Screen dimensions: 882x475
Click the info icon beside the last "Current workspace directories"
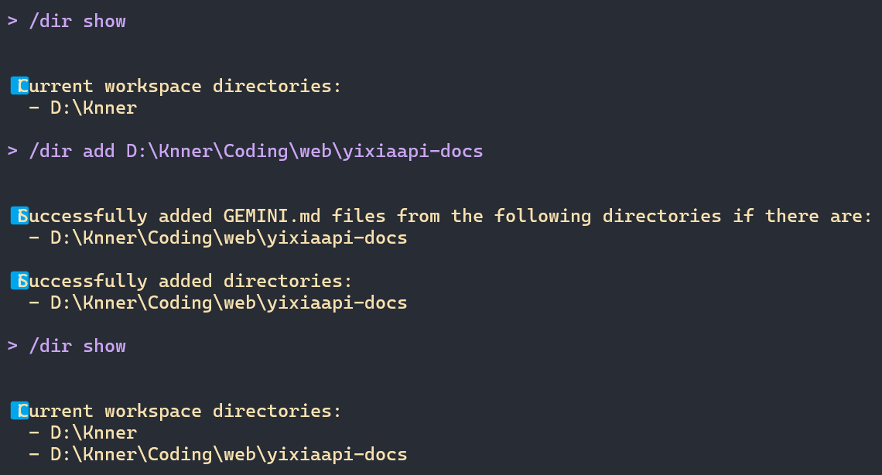pyautogui.click(x=19, y=411)
